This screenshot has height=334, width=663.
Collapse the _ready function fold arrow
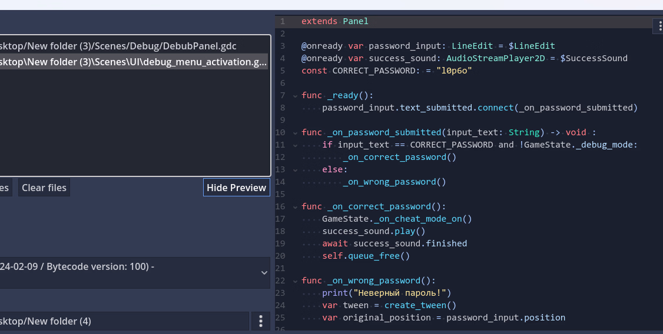[x=294, y=95]
